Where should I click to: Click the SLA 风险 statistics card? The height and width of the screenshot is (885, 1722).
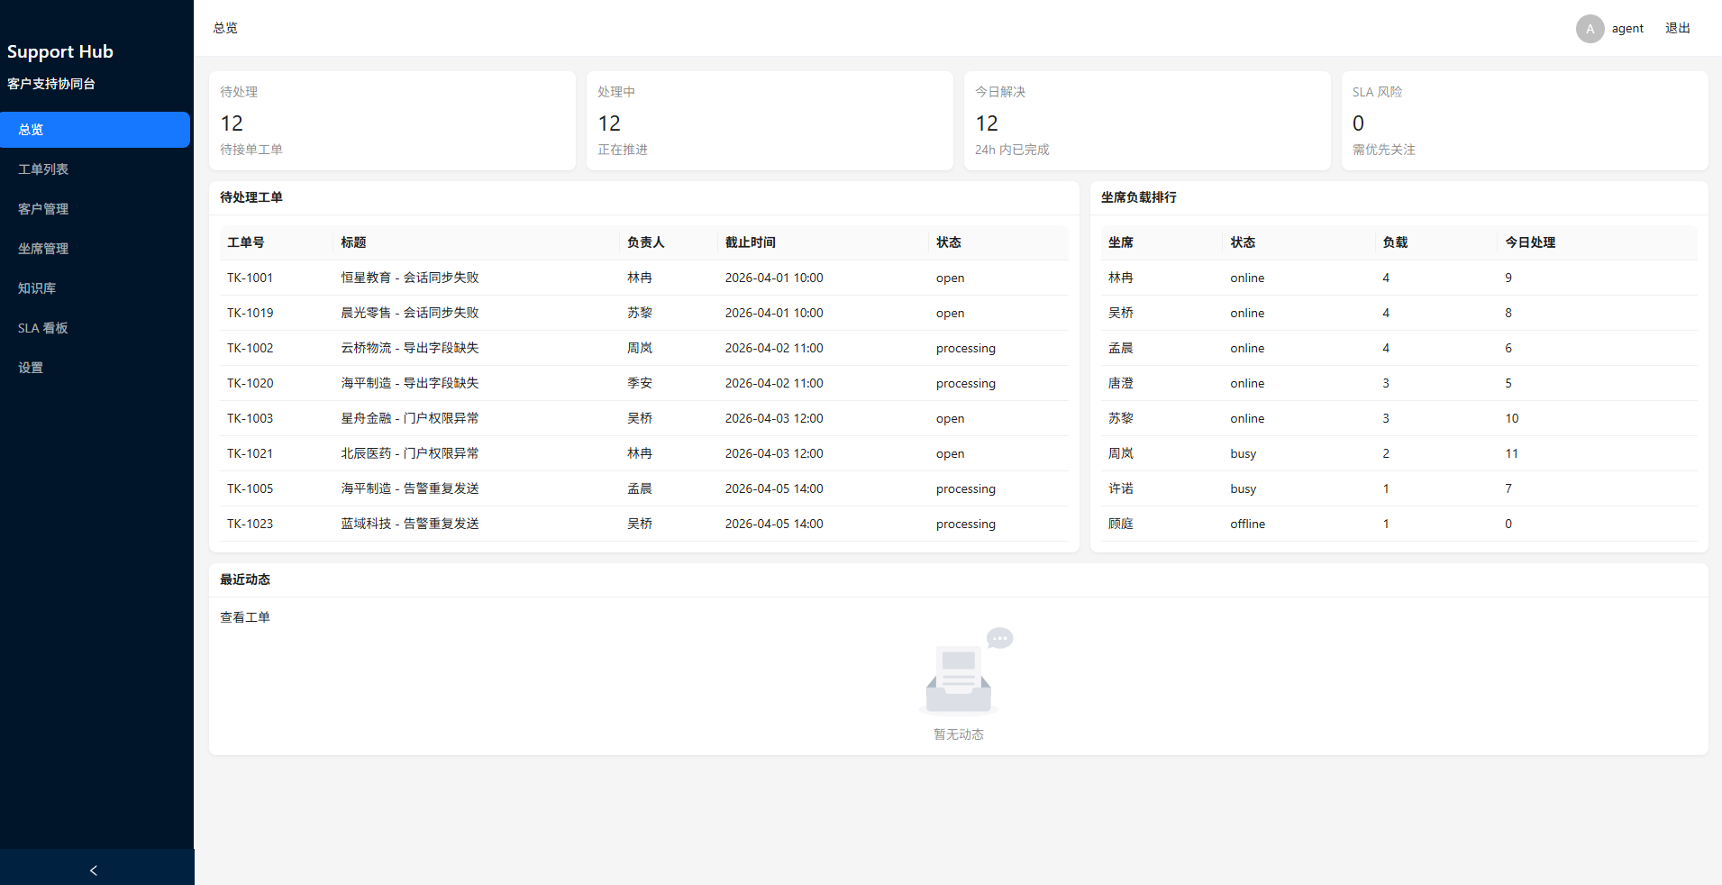click(1524, 121)
